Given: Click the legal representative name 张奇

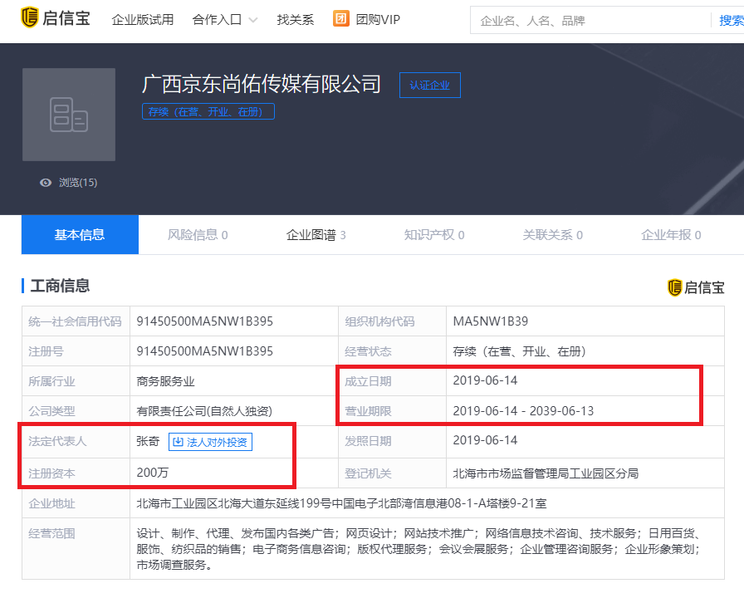Looking at the screenshot, I should [x=148, y=442].
